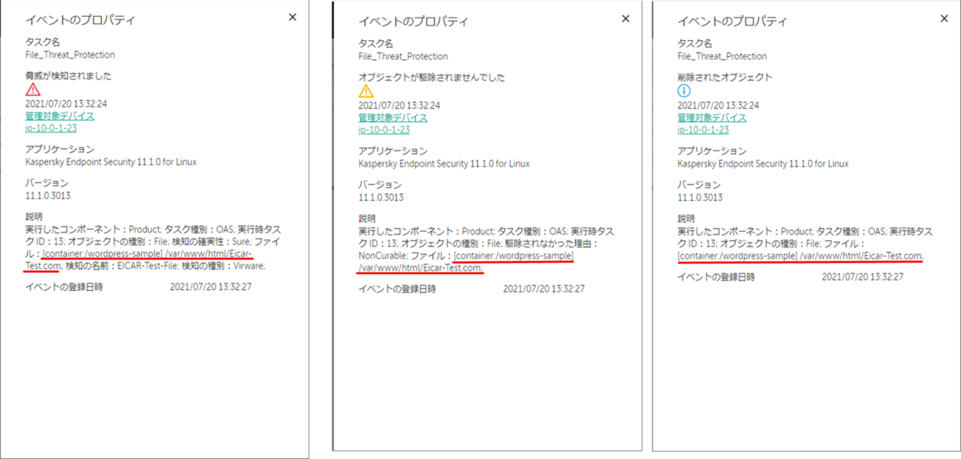The width and height of the screenshot is (961, 459).
Task: Click registration time 13:32:27 in threat-detected panel
Action: point(211,286)
